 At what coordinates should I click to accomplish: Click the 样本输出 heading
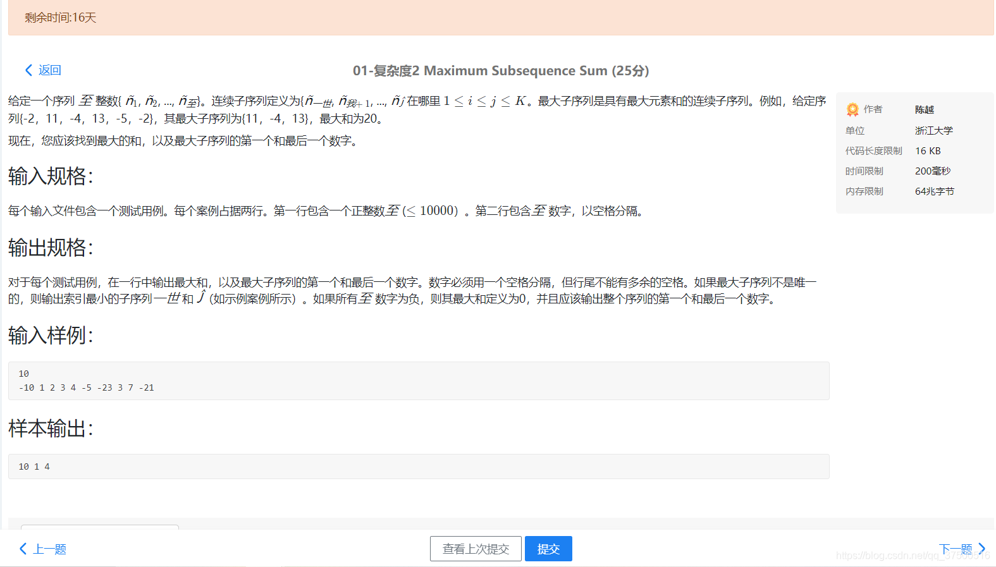tap(51, 428)
